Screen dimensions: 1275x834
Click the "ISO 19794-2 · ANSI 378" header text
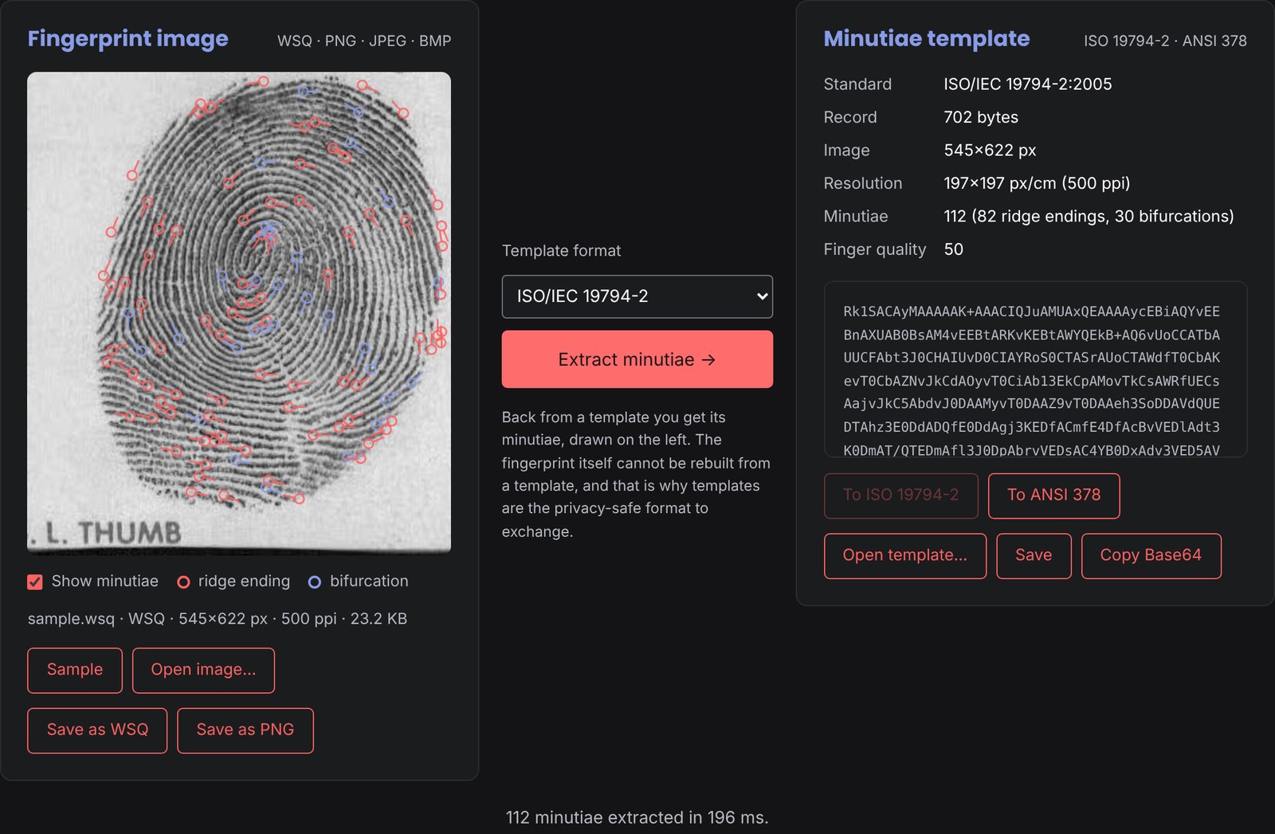1165,41
